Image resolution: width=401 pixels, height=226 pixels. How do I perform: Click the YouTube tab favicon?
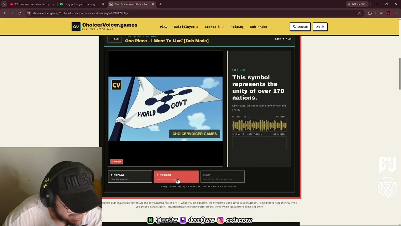click(x=12, y=4)
